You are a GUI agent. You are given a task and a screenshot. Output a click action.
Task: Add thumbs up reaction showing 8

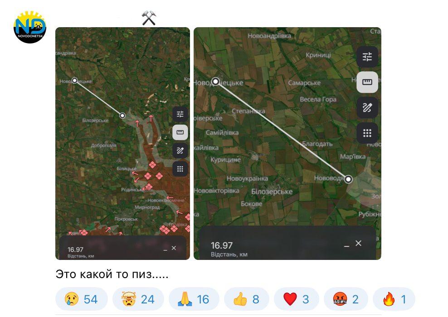247,299
